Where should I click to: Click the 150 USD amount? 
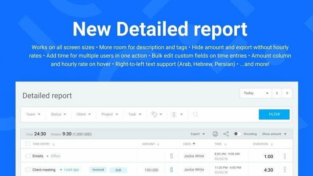pos(151,170)
